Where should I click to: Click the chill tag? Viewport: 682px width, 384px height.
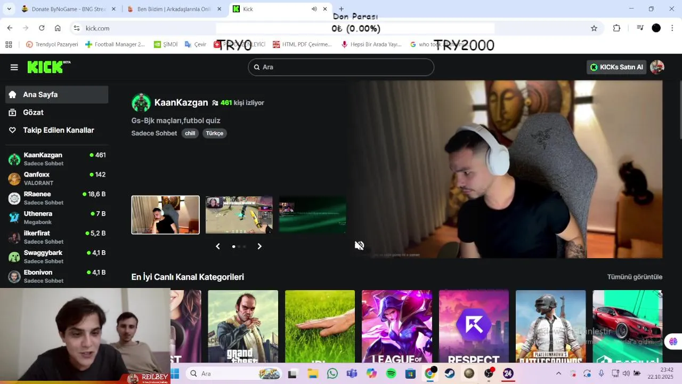(190, 133)
